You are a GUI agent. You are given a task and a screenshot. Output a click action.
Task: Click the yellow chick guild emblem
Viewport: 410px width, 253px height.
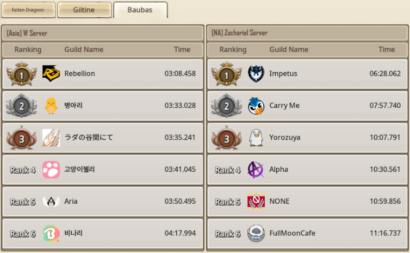51,105
